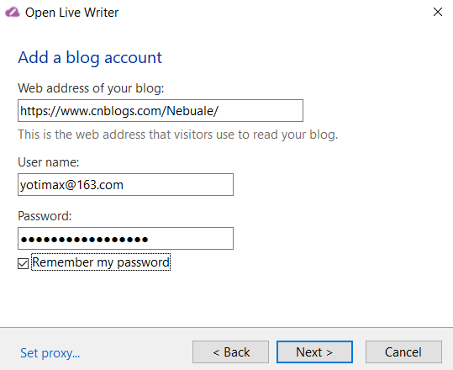This screenshot has width=453, height=370.
Task: Open the Set proxy link
Action: pyautogui.click(x=50, y=353)
